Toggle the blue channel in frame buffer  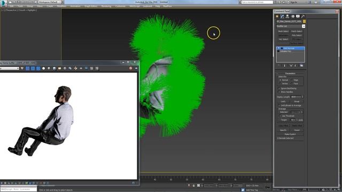pyautogui.click(x=38, y=68)
